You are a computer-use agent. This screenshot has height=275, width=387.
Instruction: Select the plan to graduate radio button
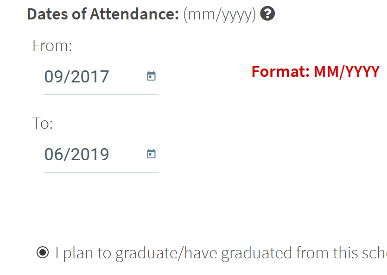[43, 252]
